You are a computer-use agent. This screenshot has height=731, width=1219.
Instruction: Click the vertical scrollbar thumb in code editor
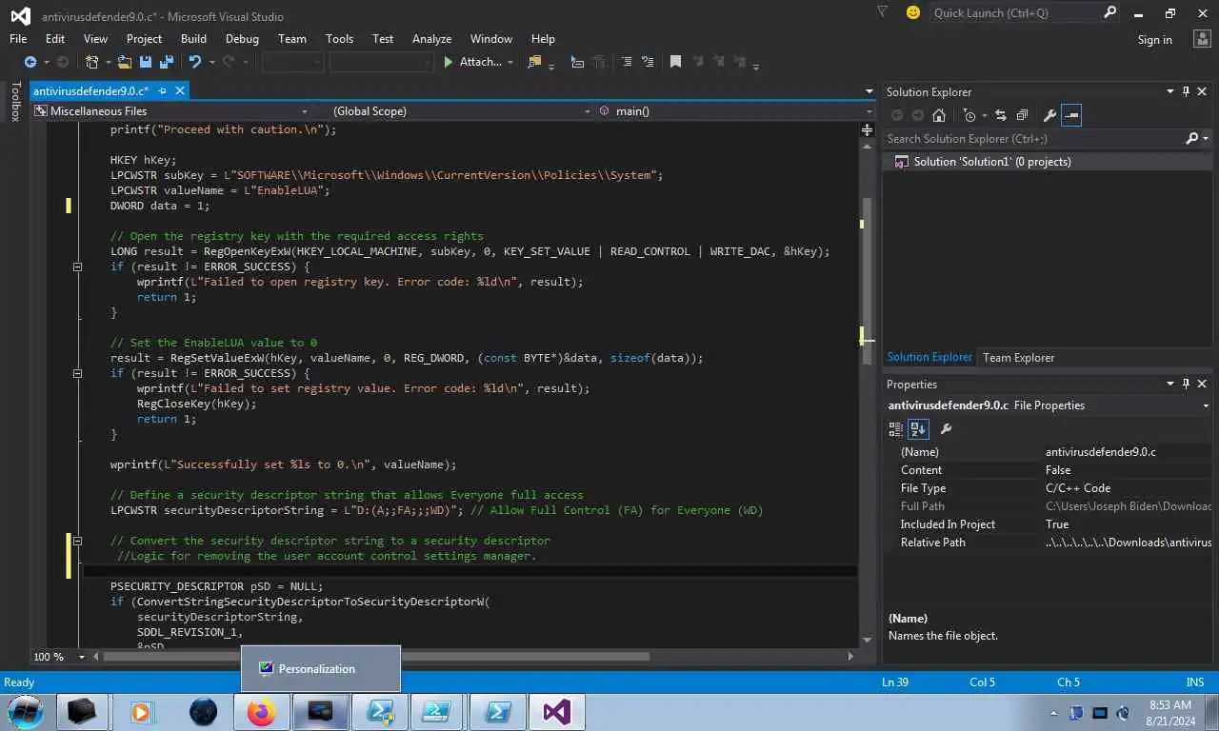[867, 282]
